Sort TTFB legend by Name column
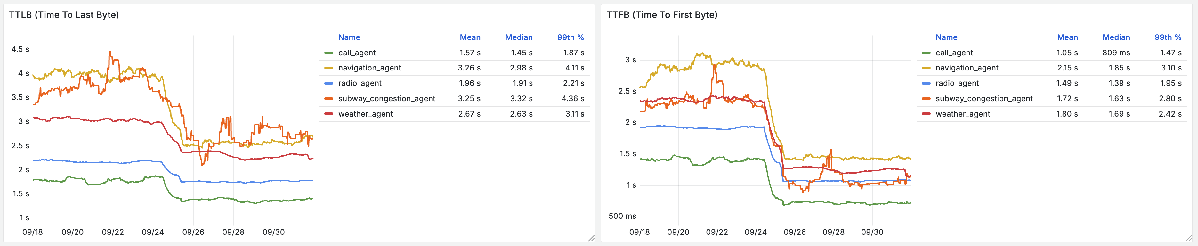Viewport: 1198px width, 246px height. pyautogui.click(x=946, y=37)
